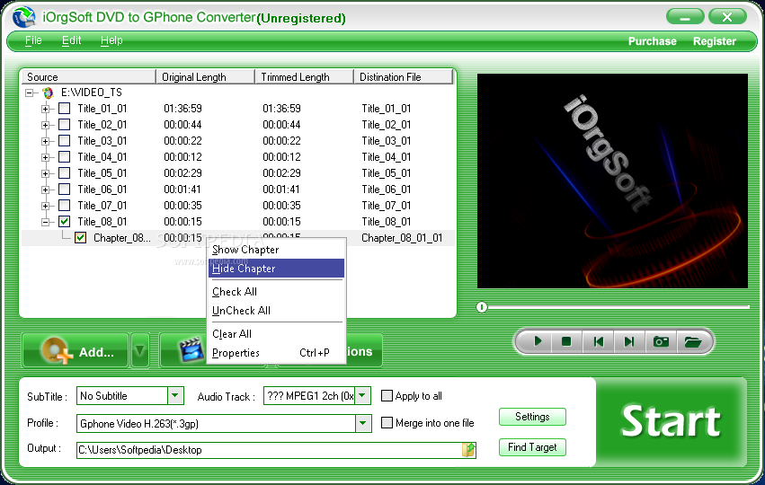Click the video preview area
Viewport: 765px width, 485px height.
[612, 181]
